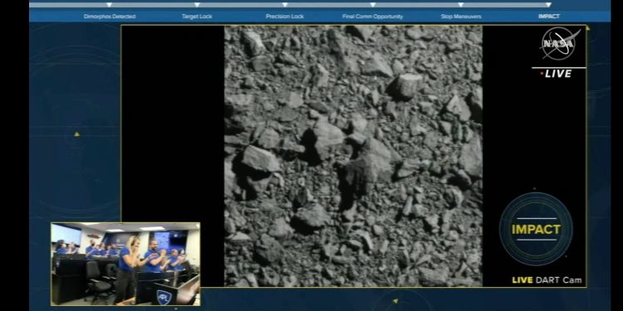Click the circular IMPACT badge
This screenshot has height=311, width=623.
coord(536,229)
